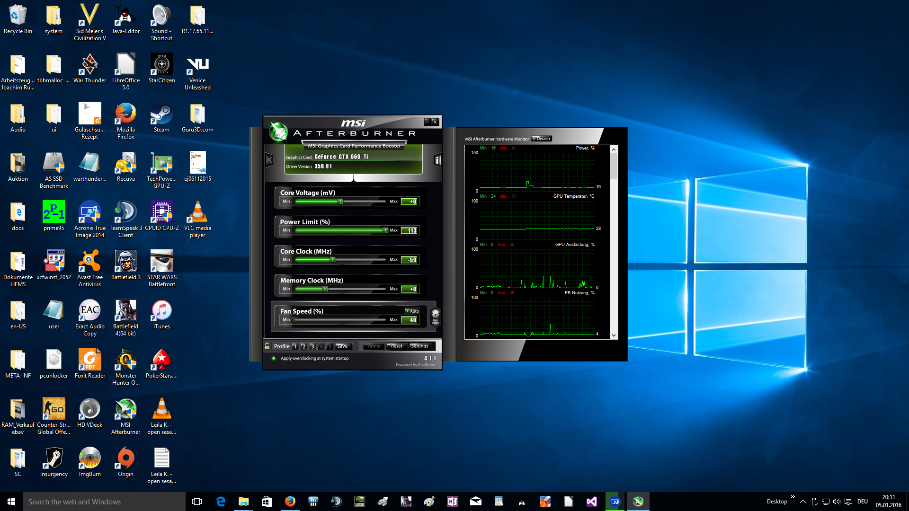Select Profile slot 1

pyautogui.click(x=294, y=346)
